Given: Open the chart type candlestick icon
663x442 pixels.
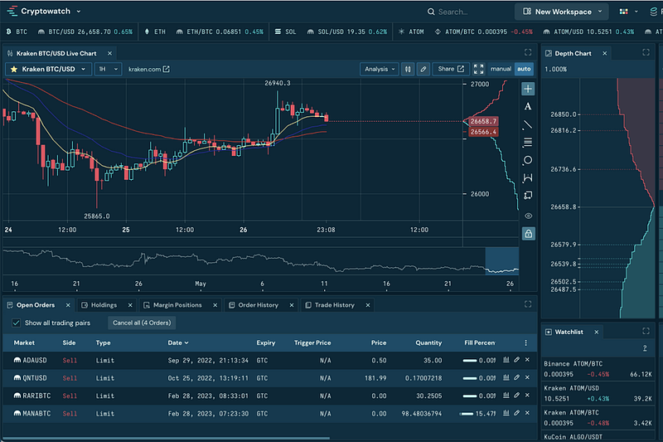Looking at the screenshot, I should pos(408,69).
